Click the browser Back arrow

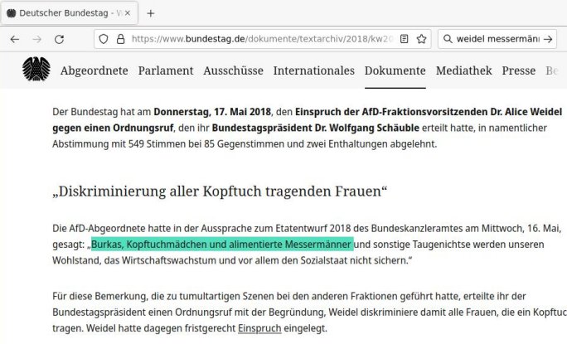tap(15, 39)
